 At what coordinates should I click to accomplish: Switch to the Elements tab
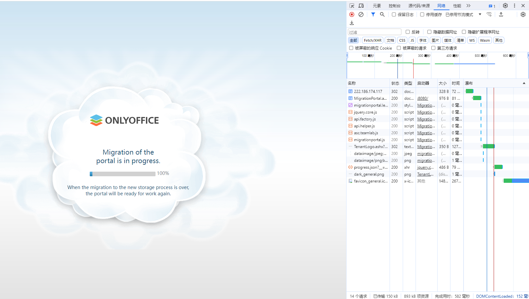pos(377,6)
